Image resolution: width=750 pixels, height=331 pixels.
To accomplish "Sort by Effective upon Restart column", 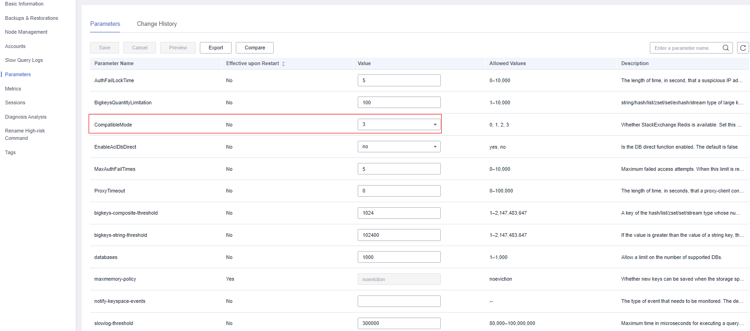I will (283, 64).
